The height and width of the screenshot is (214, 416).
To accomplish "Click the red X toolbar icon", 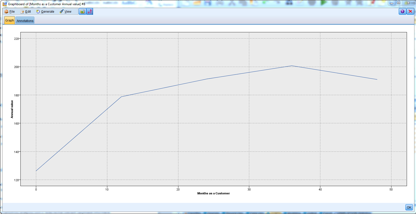I will (410, 11).
